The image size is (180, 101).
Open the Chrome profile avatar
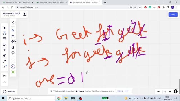click(x=172, y=7)
